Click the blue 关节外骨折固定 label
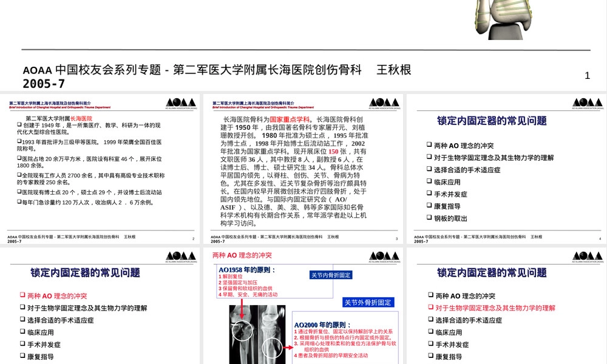The width and height of the screenshot is (607, 364). pyautogui.click(x=368, y=303)
